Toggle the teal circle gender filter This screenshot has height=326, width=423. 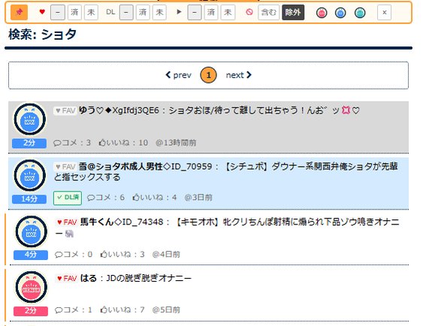click(x=360, y=13)
